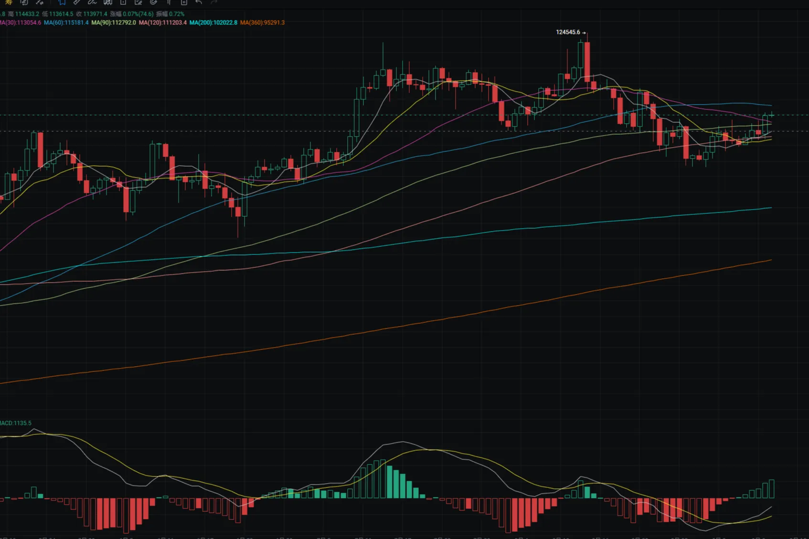
Task: Click the MA(200):102022.8 indicator label
Action: coord(213,22)
